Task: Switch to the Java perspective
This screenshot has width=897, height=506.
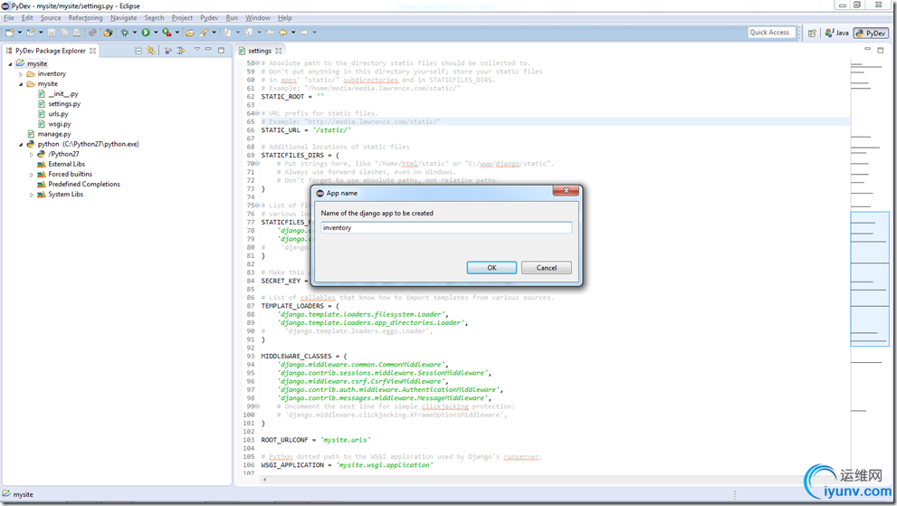Action: tap(836, 33)
